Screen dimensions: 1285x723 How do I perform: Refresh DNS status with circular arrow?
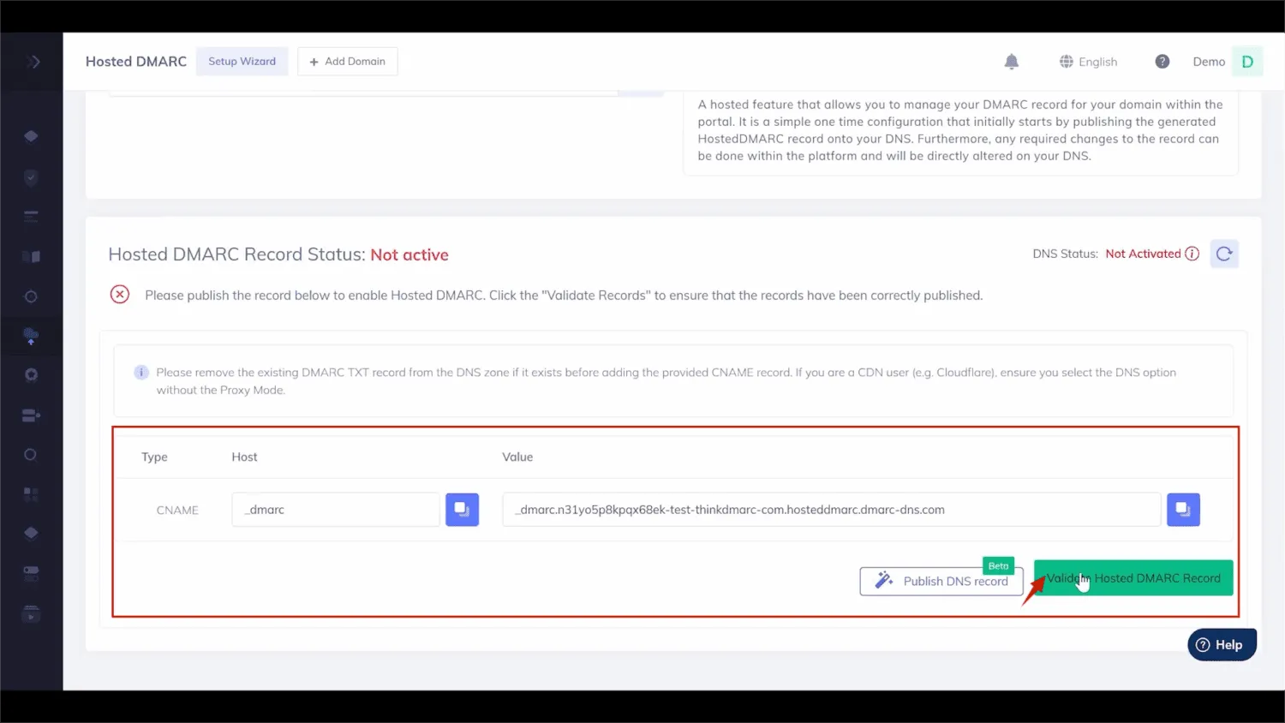[1224, 254]
